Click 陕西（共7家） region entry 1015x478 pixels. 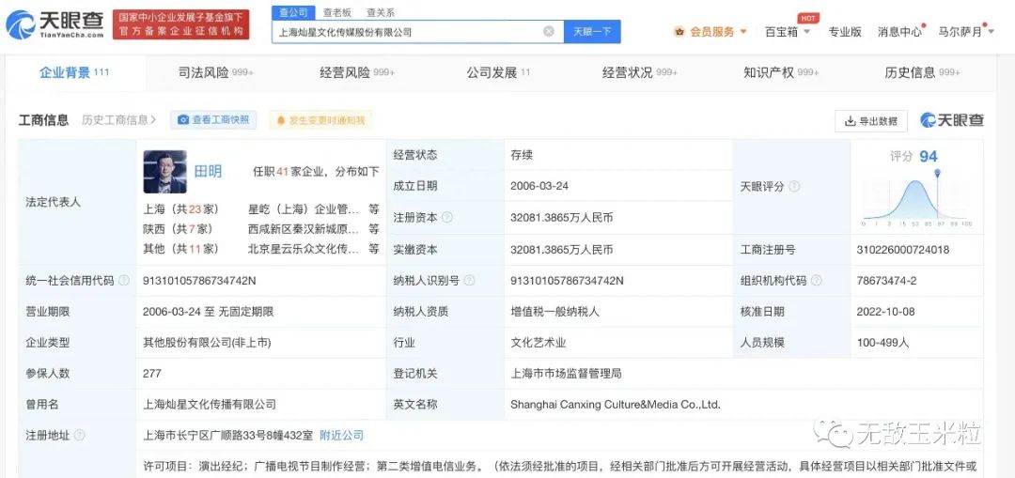click(178, 228)
